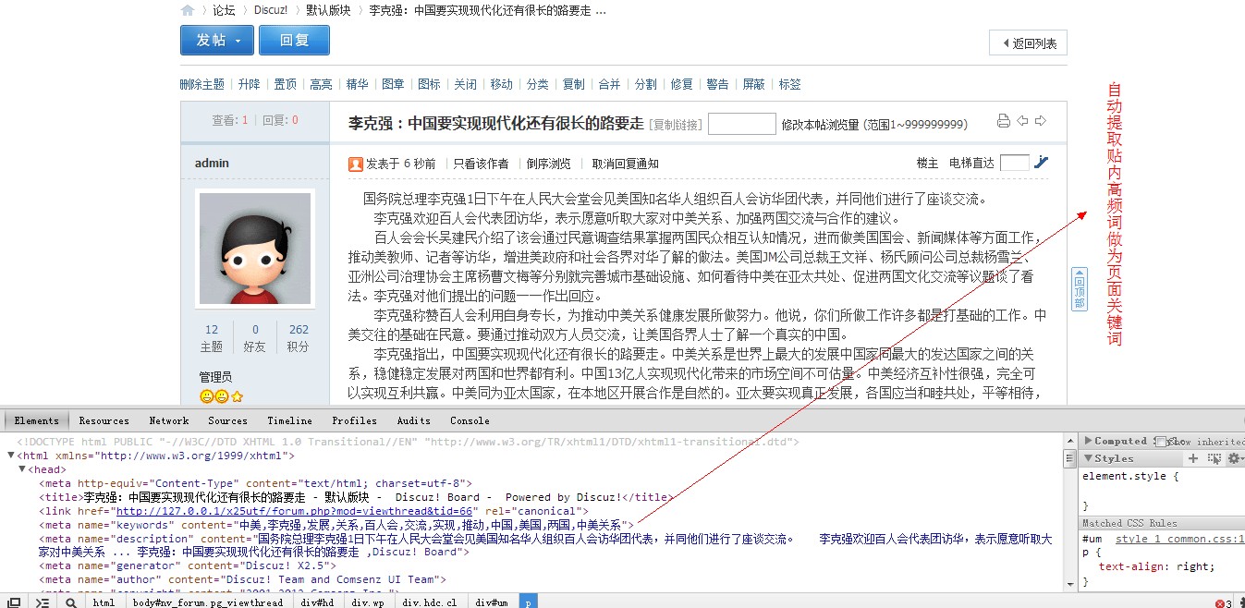Switch to the Resources tab
This screenshot has width=1245, height=608.
tap(104, 420)
